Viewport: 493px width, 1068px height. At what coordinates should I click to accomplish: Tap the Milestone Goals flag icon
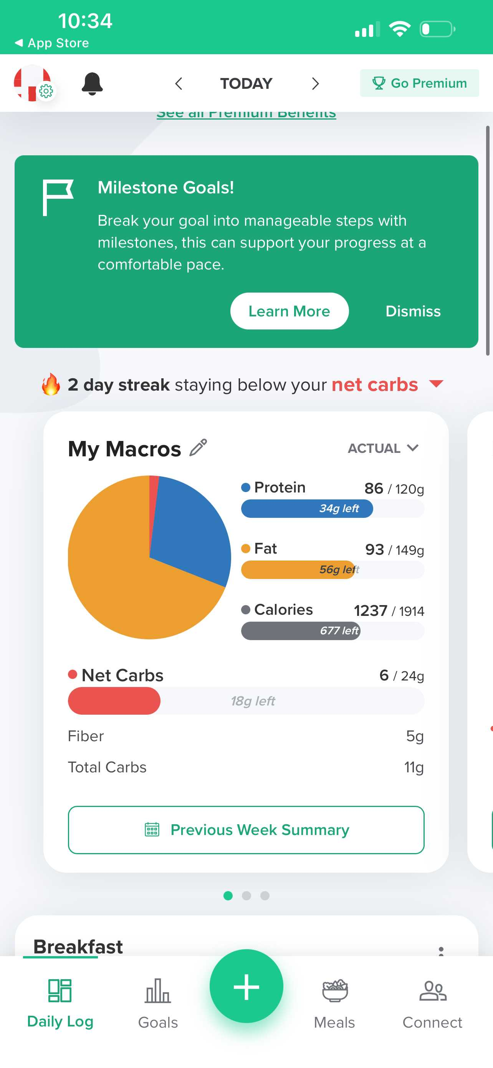(x=58, y=197)
